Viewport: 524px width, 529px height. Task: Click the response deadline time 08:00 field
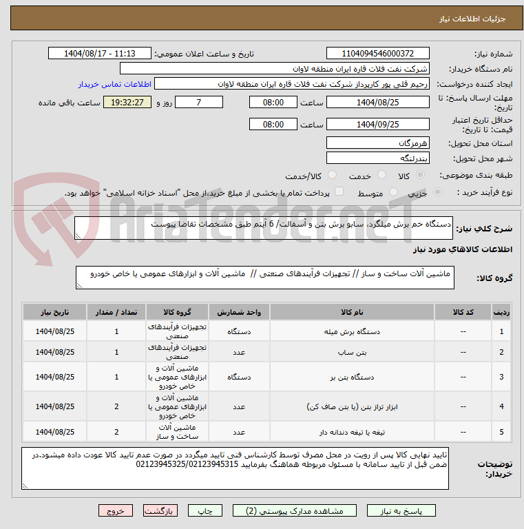[x=273, y=102]
